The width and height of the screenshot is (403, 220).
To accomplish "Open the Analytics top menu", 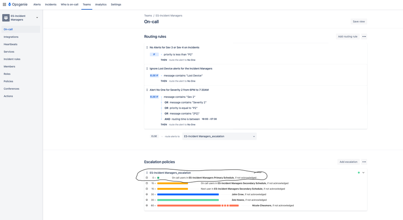I will 101,4.
